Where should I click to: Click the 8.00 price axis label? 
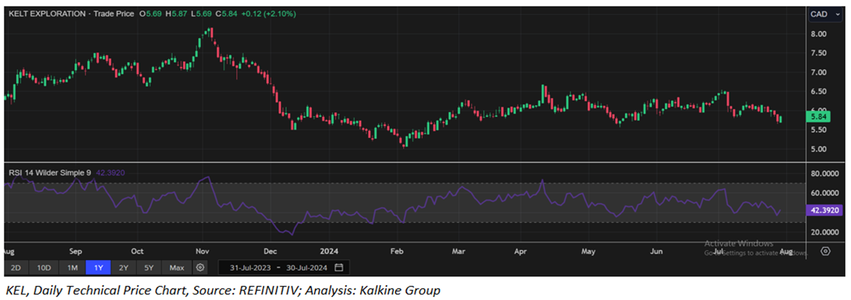click(819, 34)
